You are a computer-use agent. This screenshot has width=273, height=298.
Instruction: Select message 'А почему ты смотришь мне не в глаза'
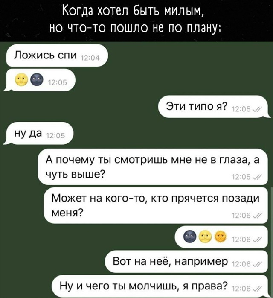click(x=152, y=167)
